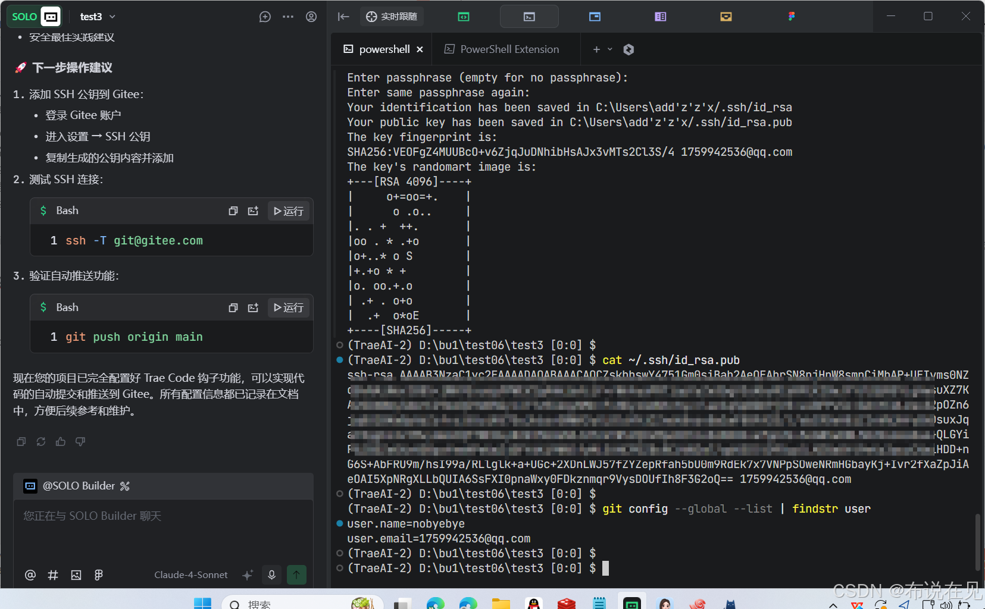985x609 pixels.
Task: Open QQ from the taskbar
Action: coord(534,604)
